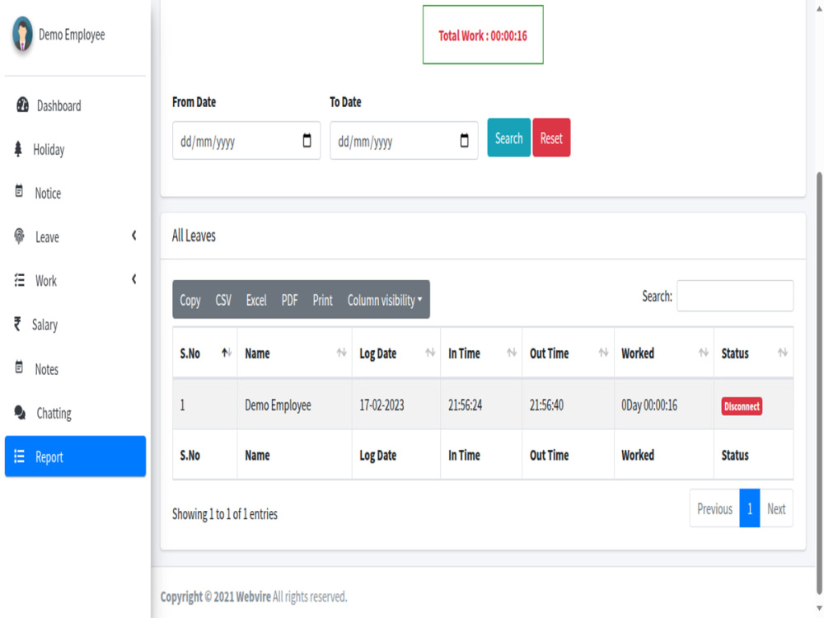Click the Notes calendar icon

click(x=19, y=368)
